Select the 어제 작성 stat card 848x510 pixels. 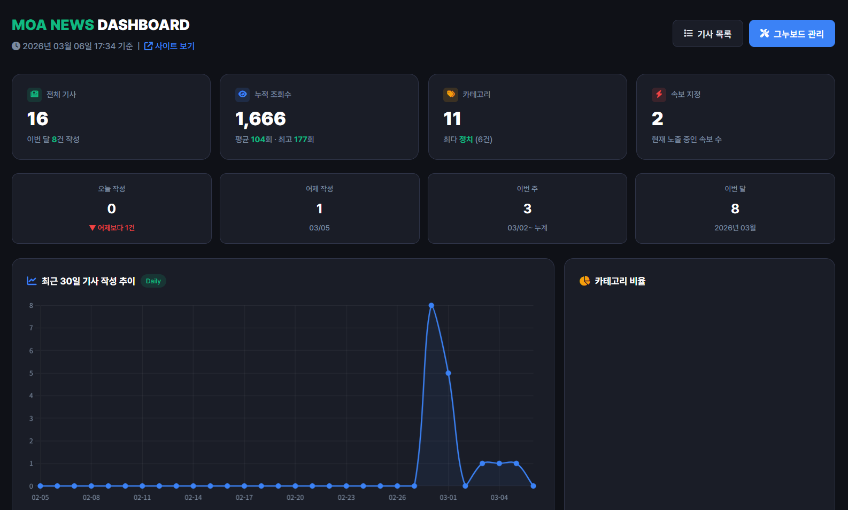click(x=319, y=208)
